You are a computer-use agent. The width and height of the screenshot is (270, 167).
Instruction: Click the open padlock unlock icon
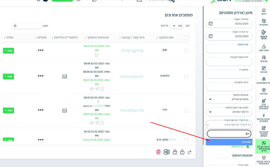[182, 152]
